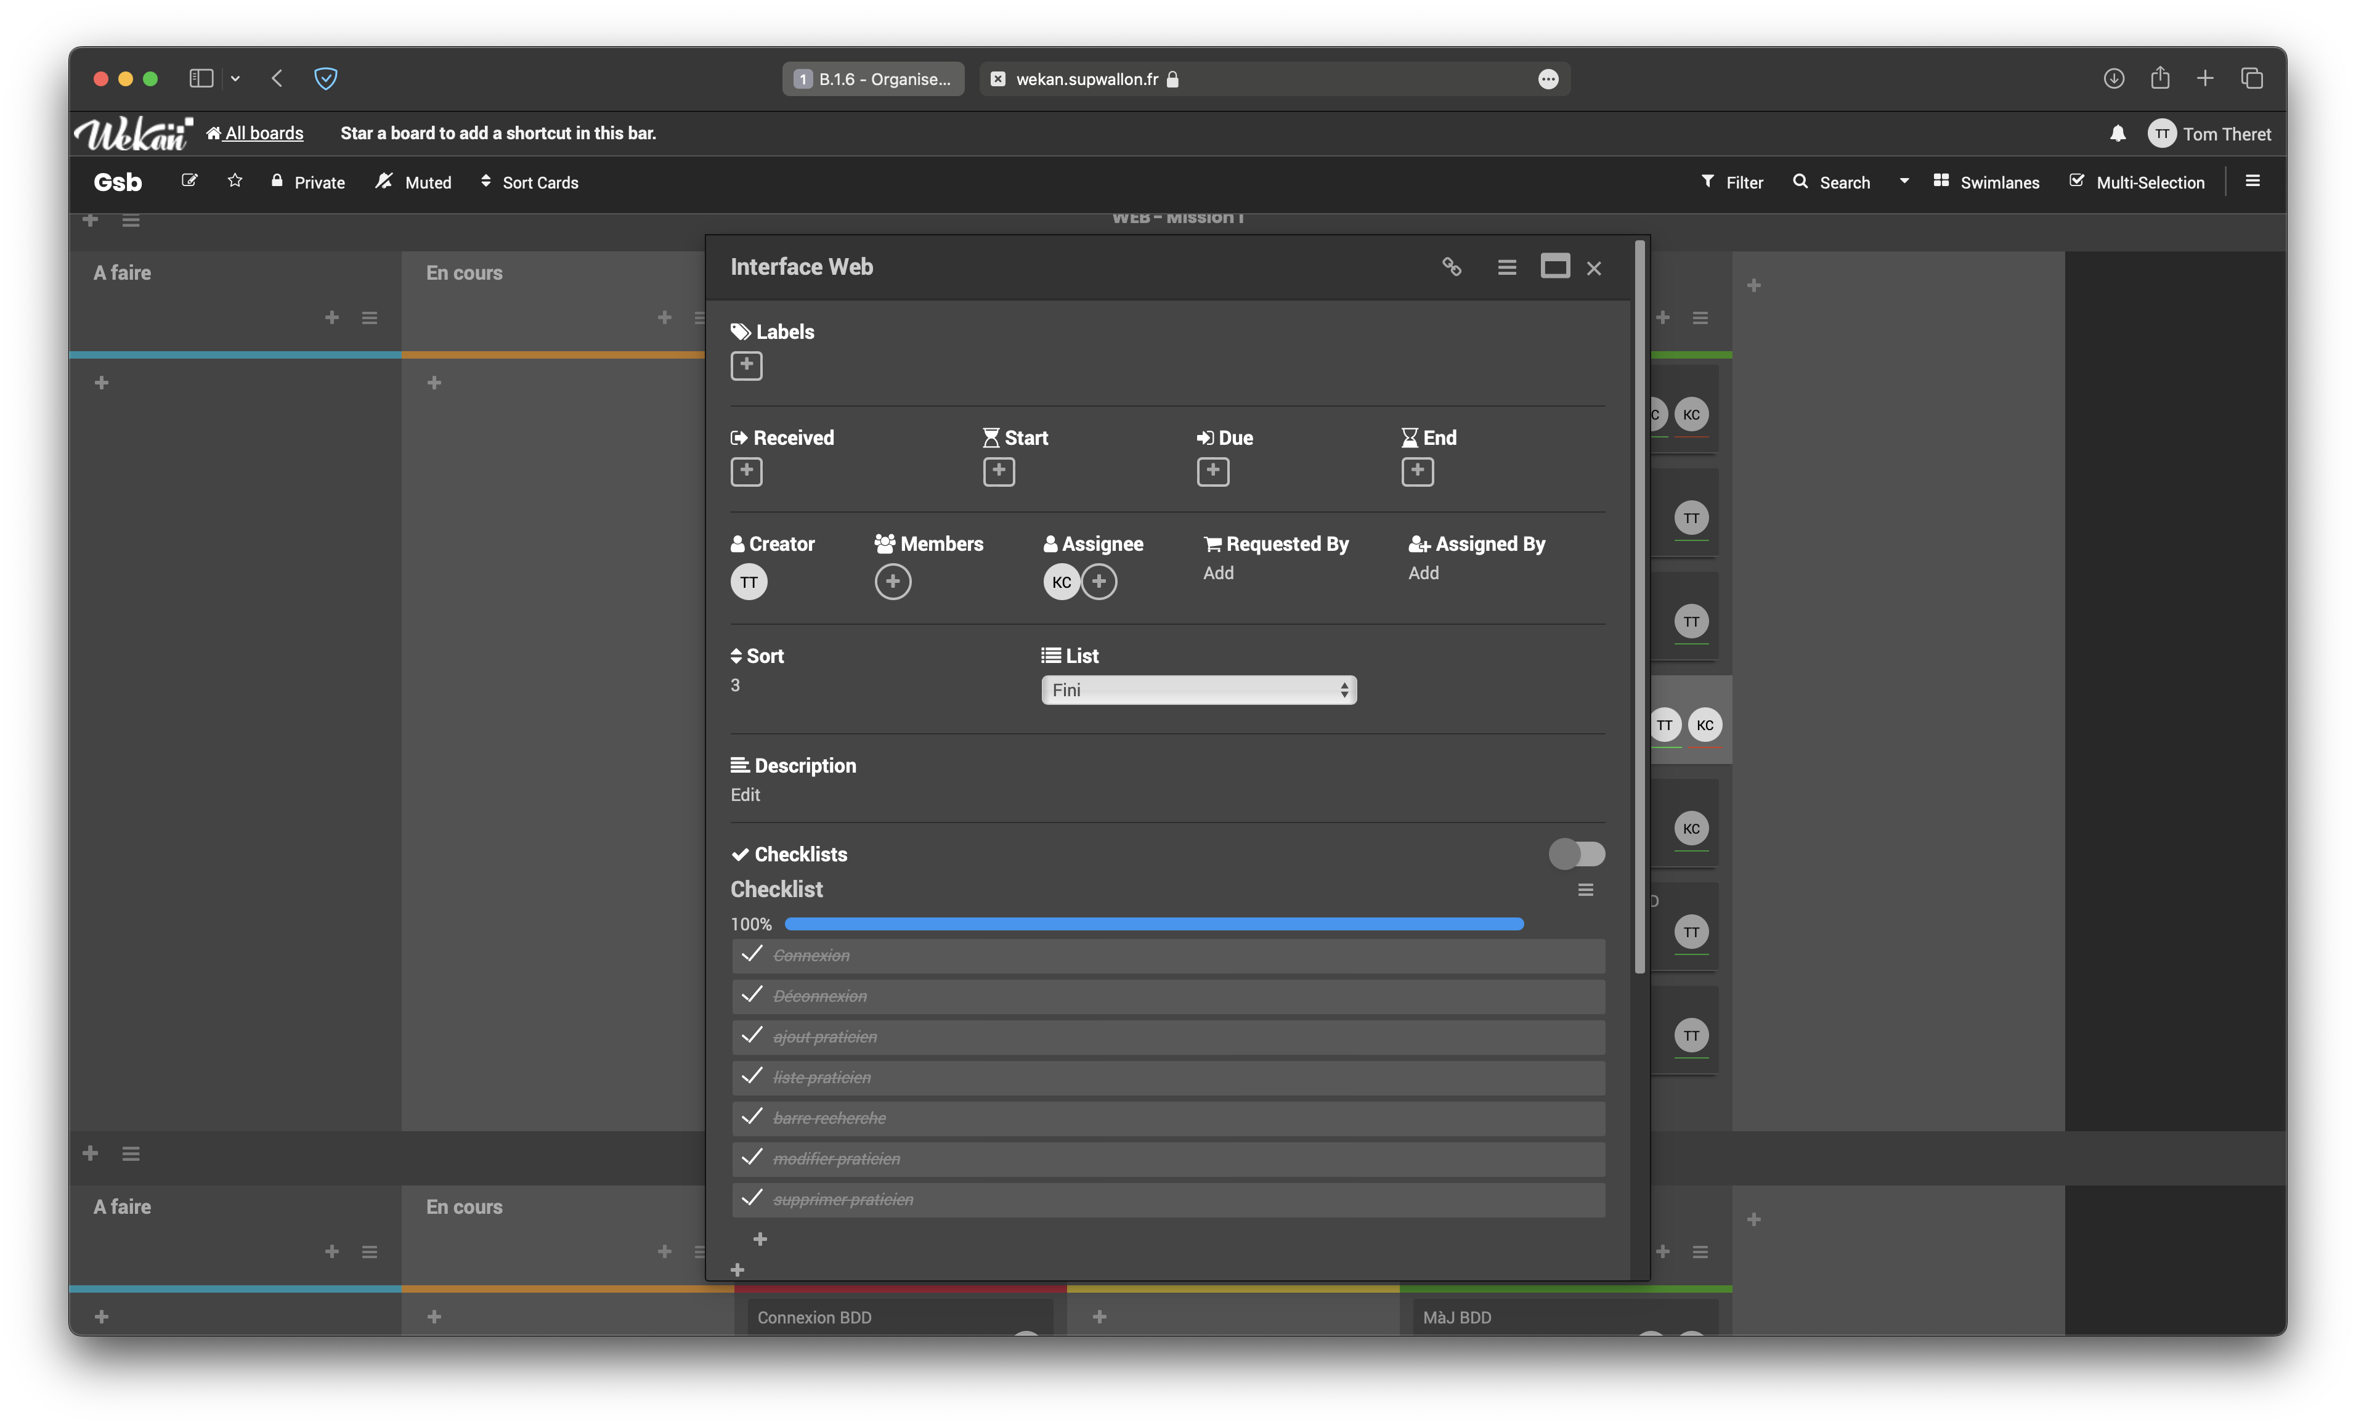Open the Wekan logo home

[134, 134]
